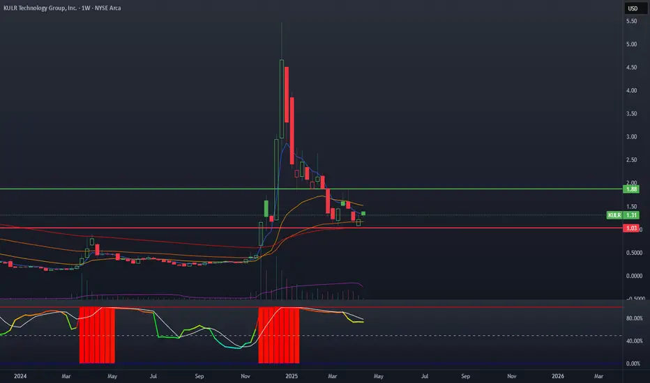This screenshot has height=383, width=650.
Task: Click the 3.00 price axis value
Action: [631, 137]
